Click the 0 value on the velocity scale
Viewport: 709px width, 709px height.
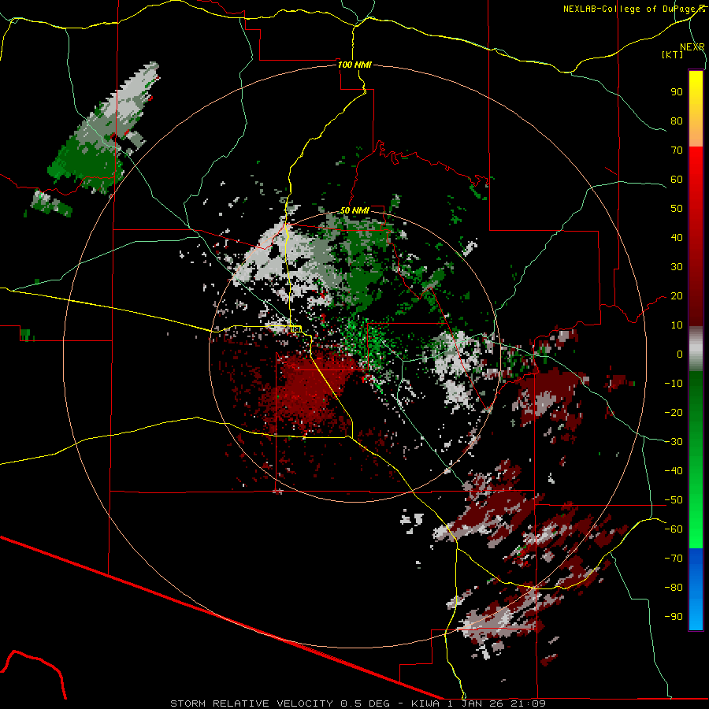[x=680, y=354]
